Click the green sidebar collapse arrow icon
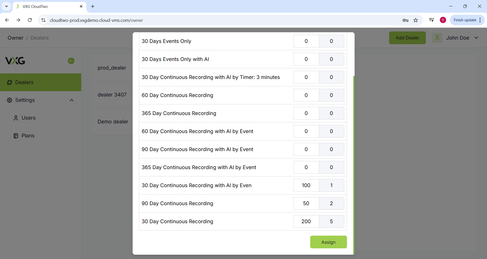Image resolution: width=487 pixels, height=259 pixels. pyautogui.click(x=71, y=61)
